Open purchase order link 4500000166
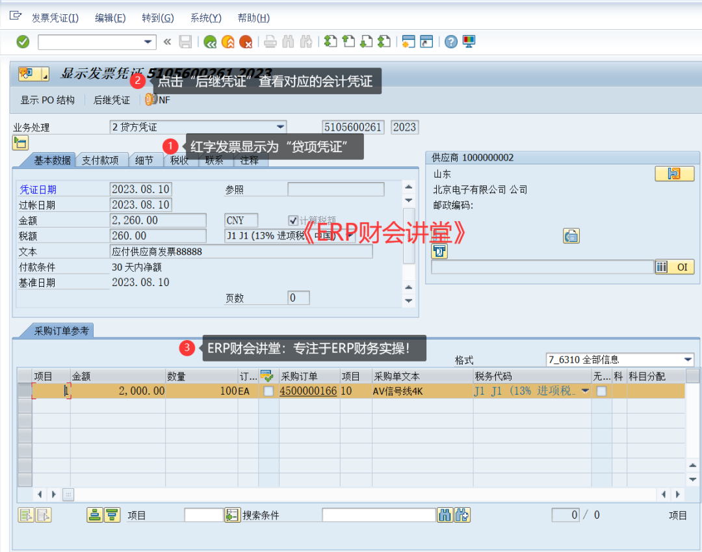 click(x=308, y=391)
